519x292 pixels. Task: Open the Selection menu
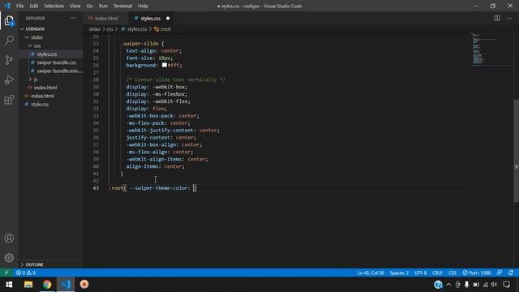pos(54,6)
